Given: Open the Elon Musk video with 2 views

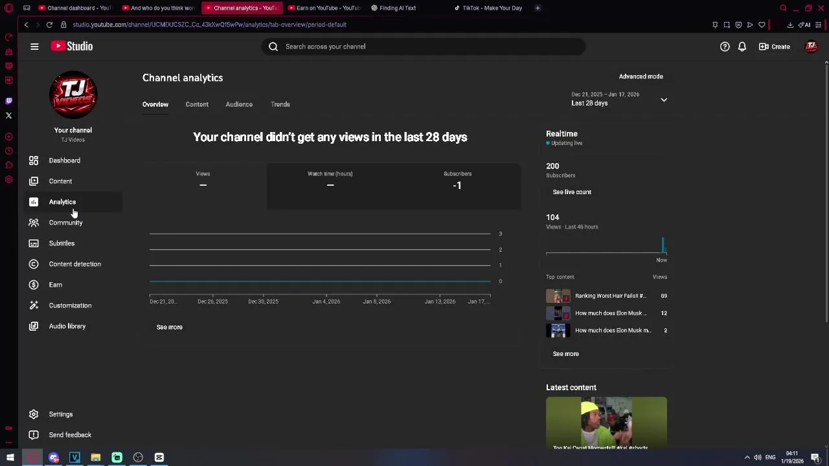Looking at the screenshot, I should pos(606,331).
